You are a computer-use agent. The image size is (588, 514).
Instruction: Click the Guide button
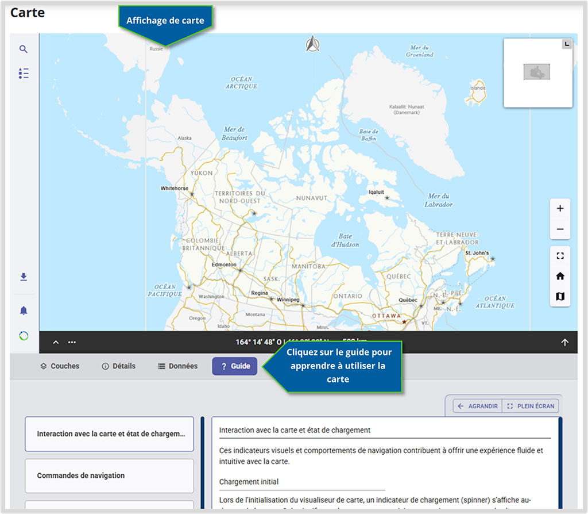(x=234, y=366)
